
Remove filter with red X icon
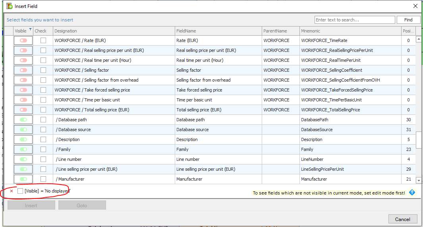[12, 191]
